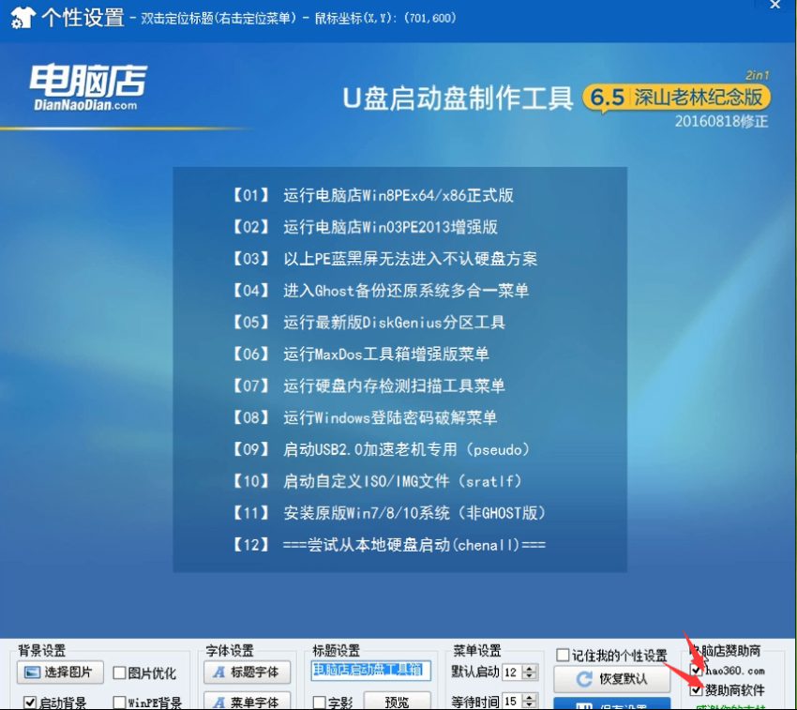Screen dimensions: 797x710
Task: Uncheck the hao360.com sponsor checkbox
Action: 697,670
